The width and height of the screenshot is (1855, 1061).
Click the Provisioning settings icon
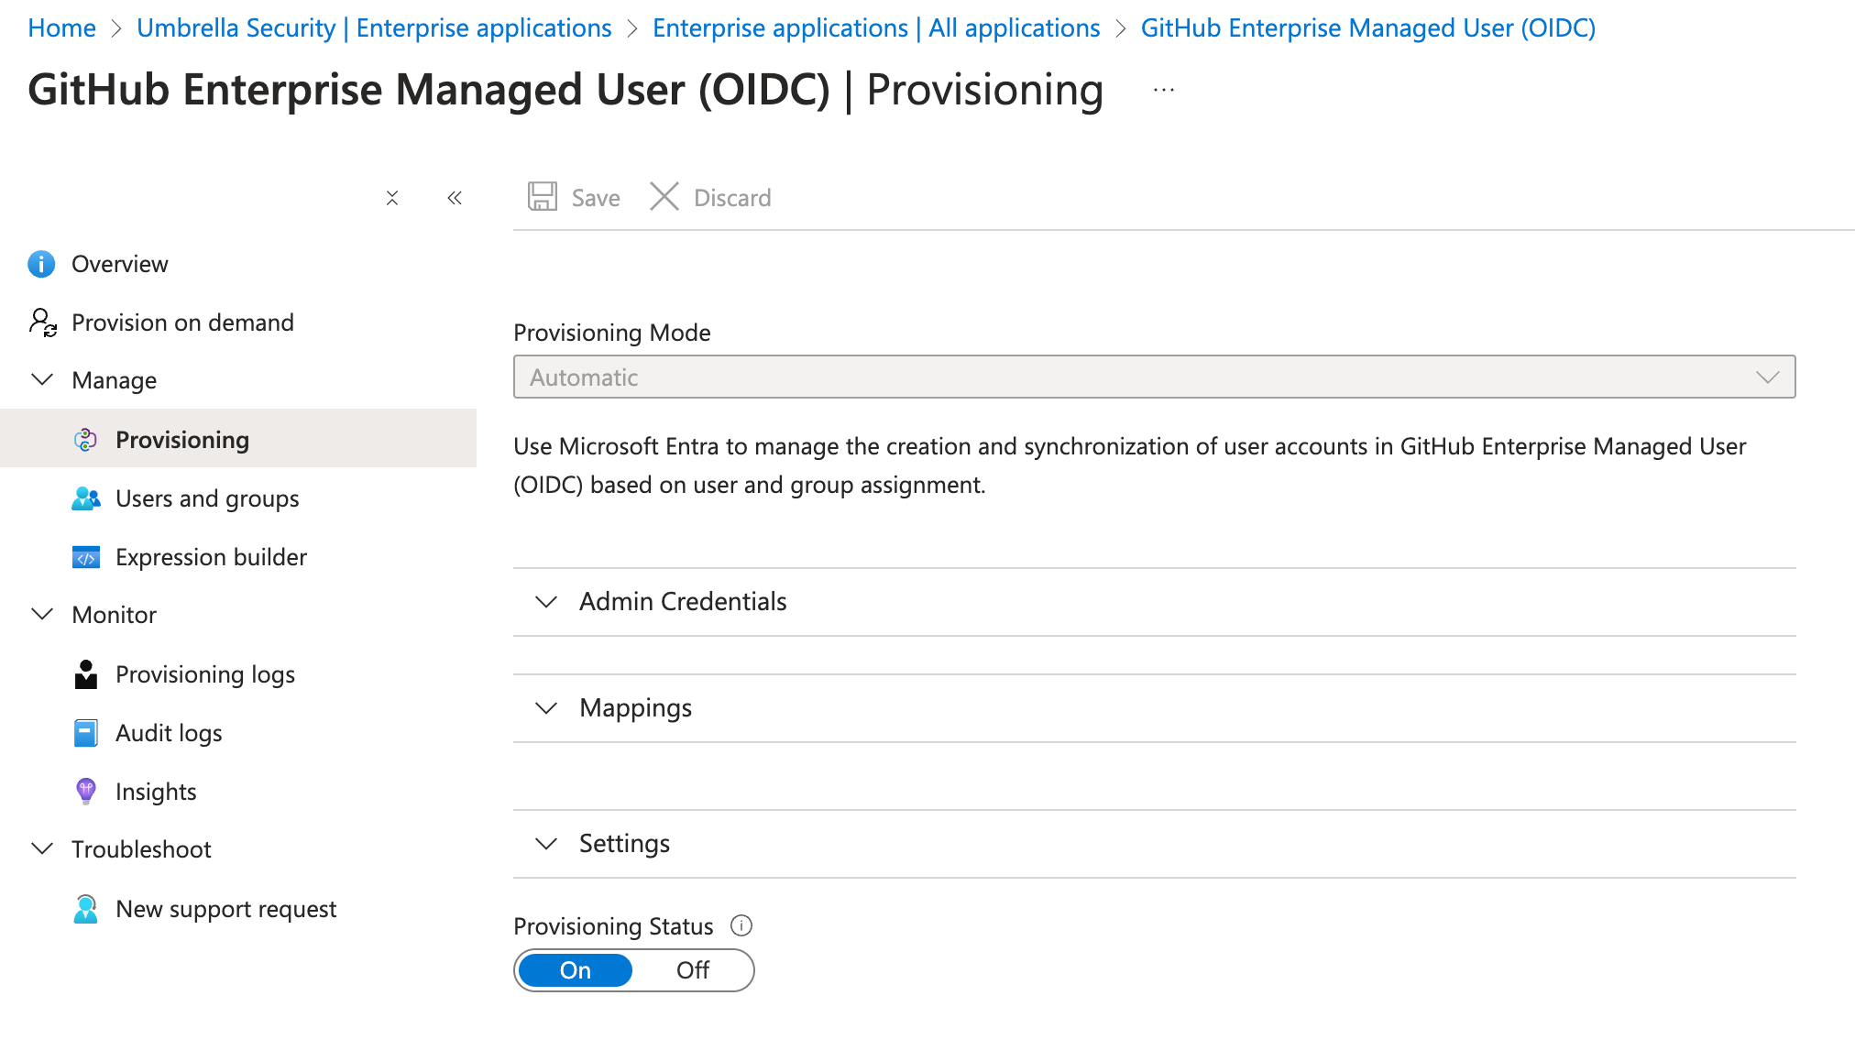pos(85,438)
